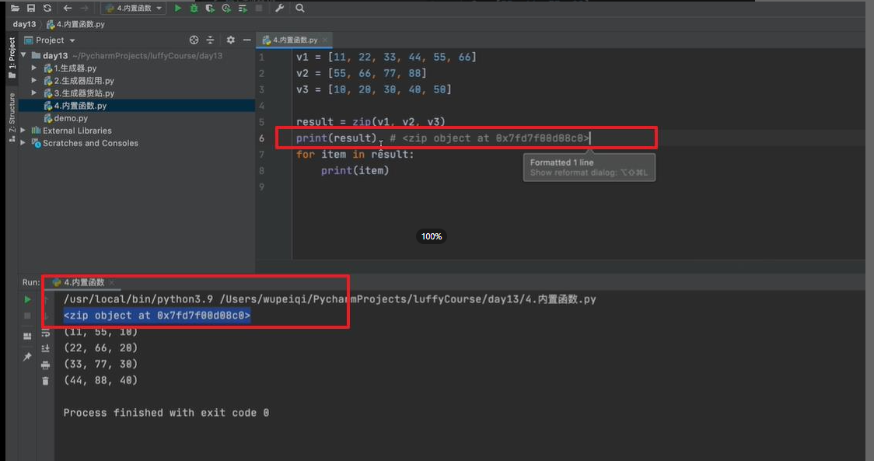Print console output with the printer icon
This screenshot has width=874, height=461.
point(46,365)
